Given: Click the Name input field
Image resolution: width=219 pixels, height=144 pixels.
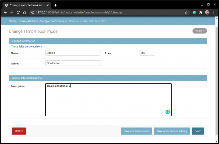Looking at the screenshot, I should [73, 53].
